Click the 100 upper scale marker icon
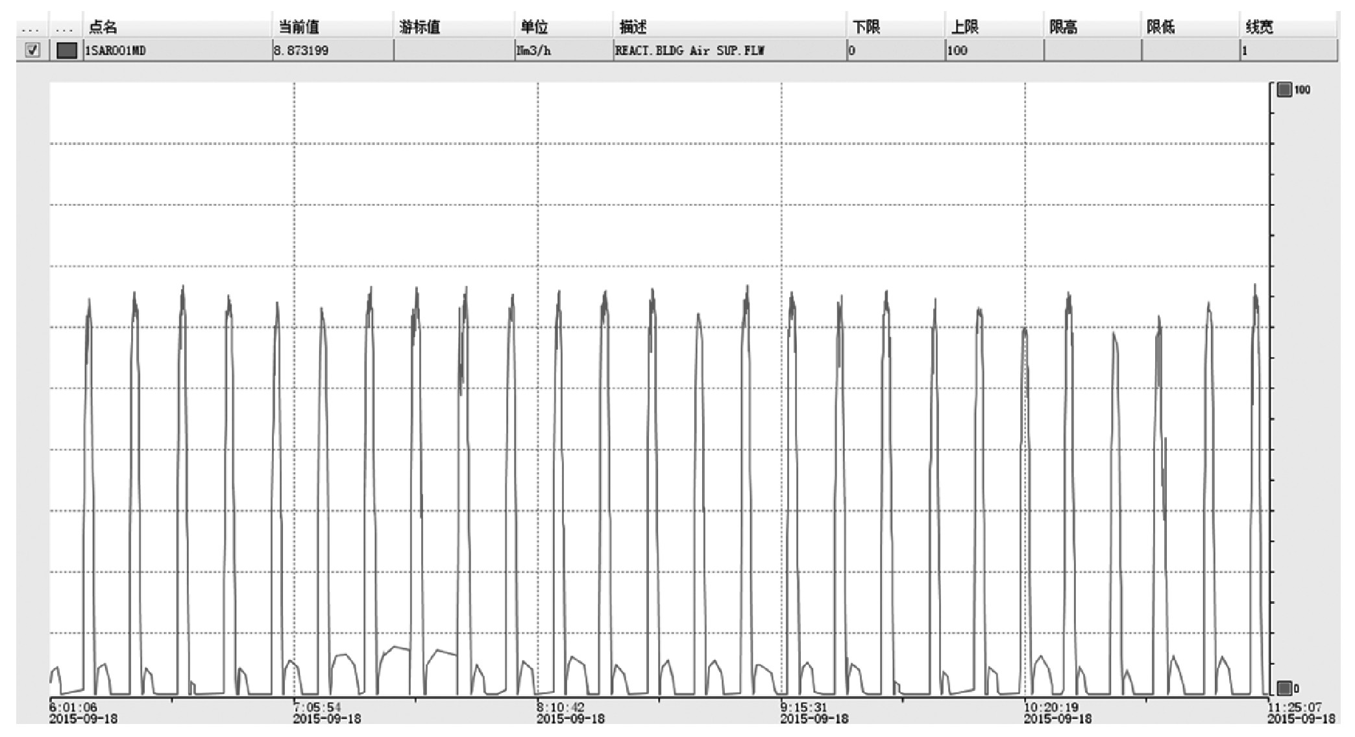The image size is (1355, 737). coord(1284,90)
